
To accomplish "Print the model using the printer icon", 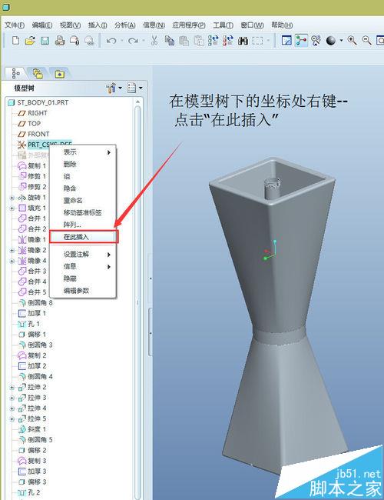I will point(60,41).
